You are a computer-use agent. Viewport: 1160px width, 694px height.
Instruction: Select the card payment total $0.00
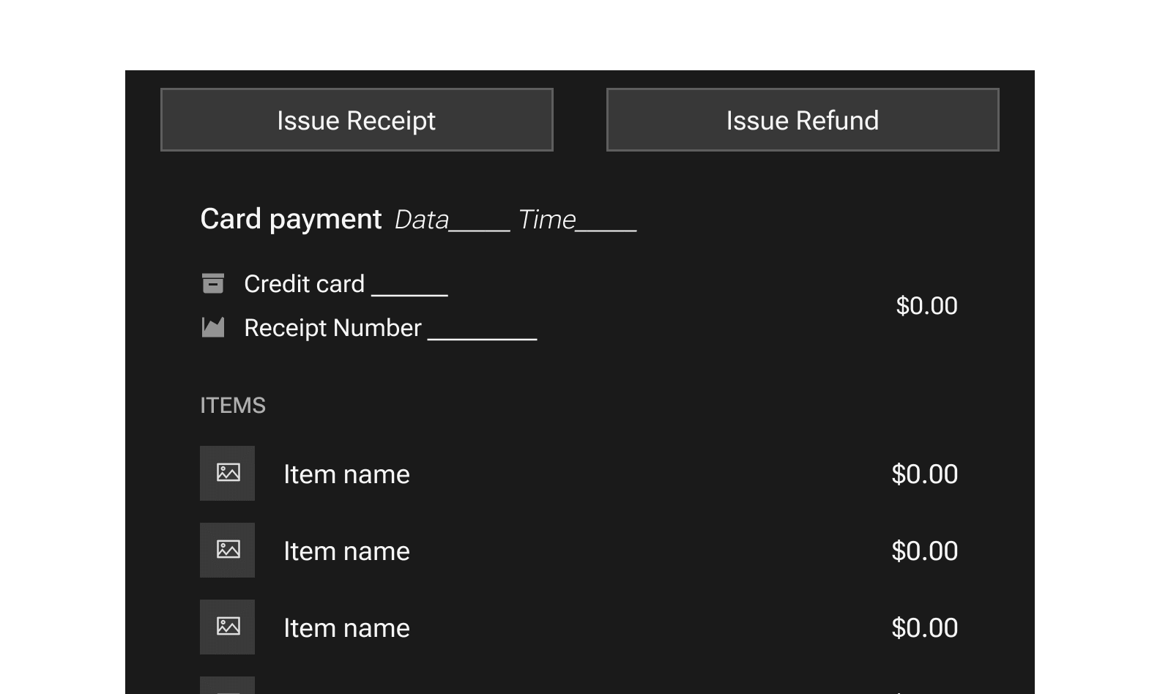point(926,306)
